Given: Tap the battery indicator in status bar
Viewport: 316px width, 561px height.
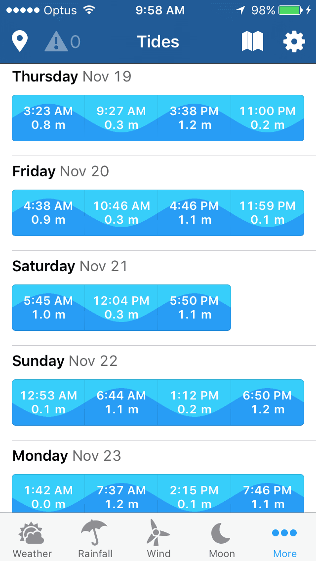Looking at the screenshot, I should pyautogui.click(x=291, y=10).
